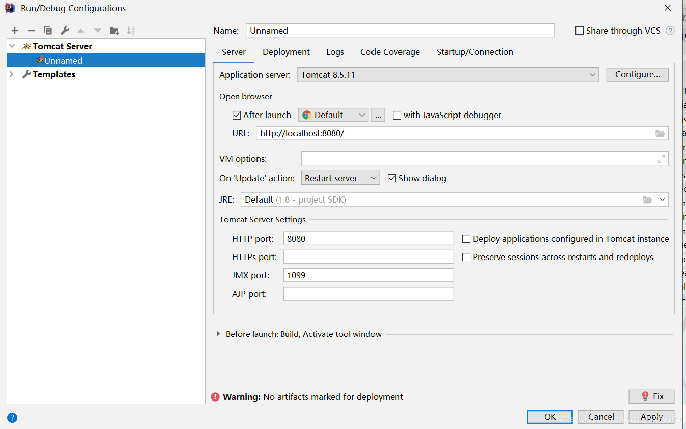The height and width of the screenshot is (429, 686).
Task: Copy the configuration using duplicate icon
Action: pos(48,31)
